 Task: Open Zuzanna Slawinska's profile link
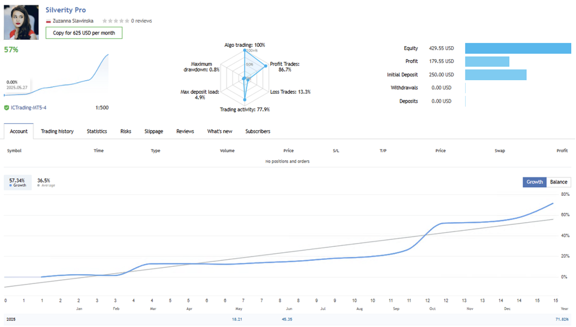click(73, 21)
